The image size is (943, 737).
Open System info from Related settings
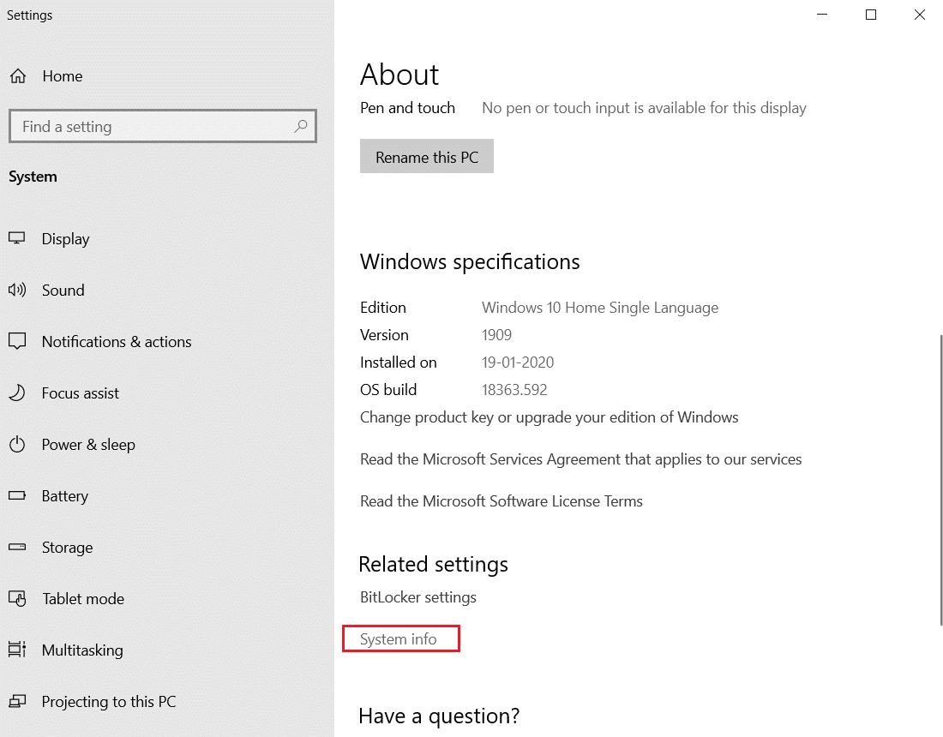(400, 638)
